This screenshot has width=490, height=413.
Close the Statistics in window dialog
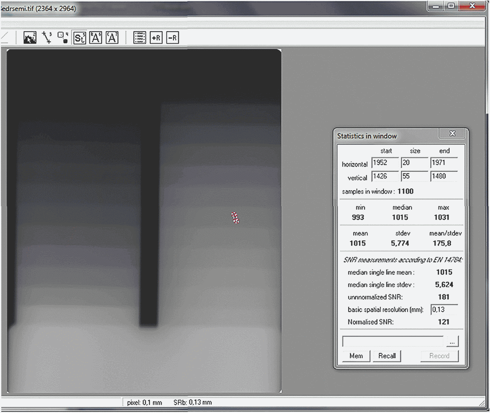coord(452,134)
